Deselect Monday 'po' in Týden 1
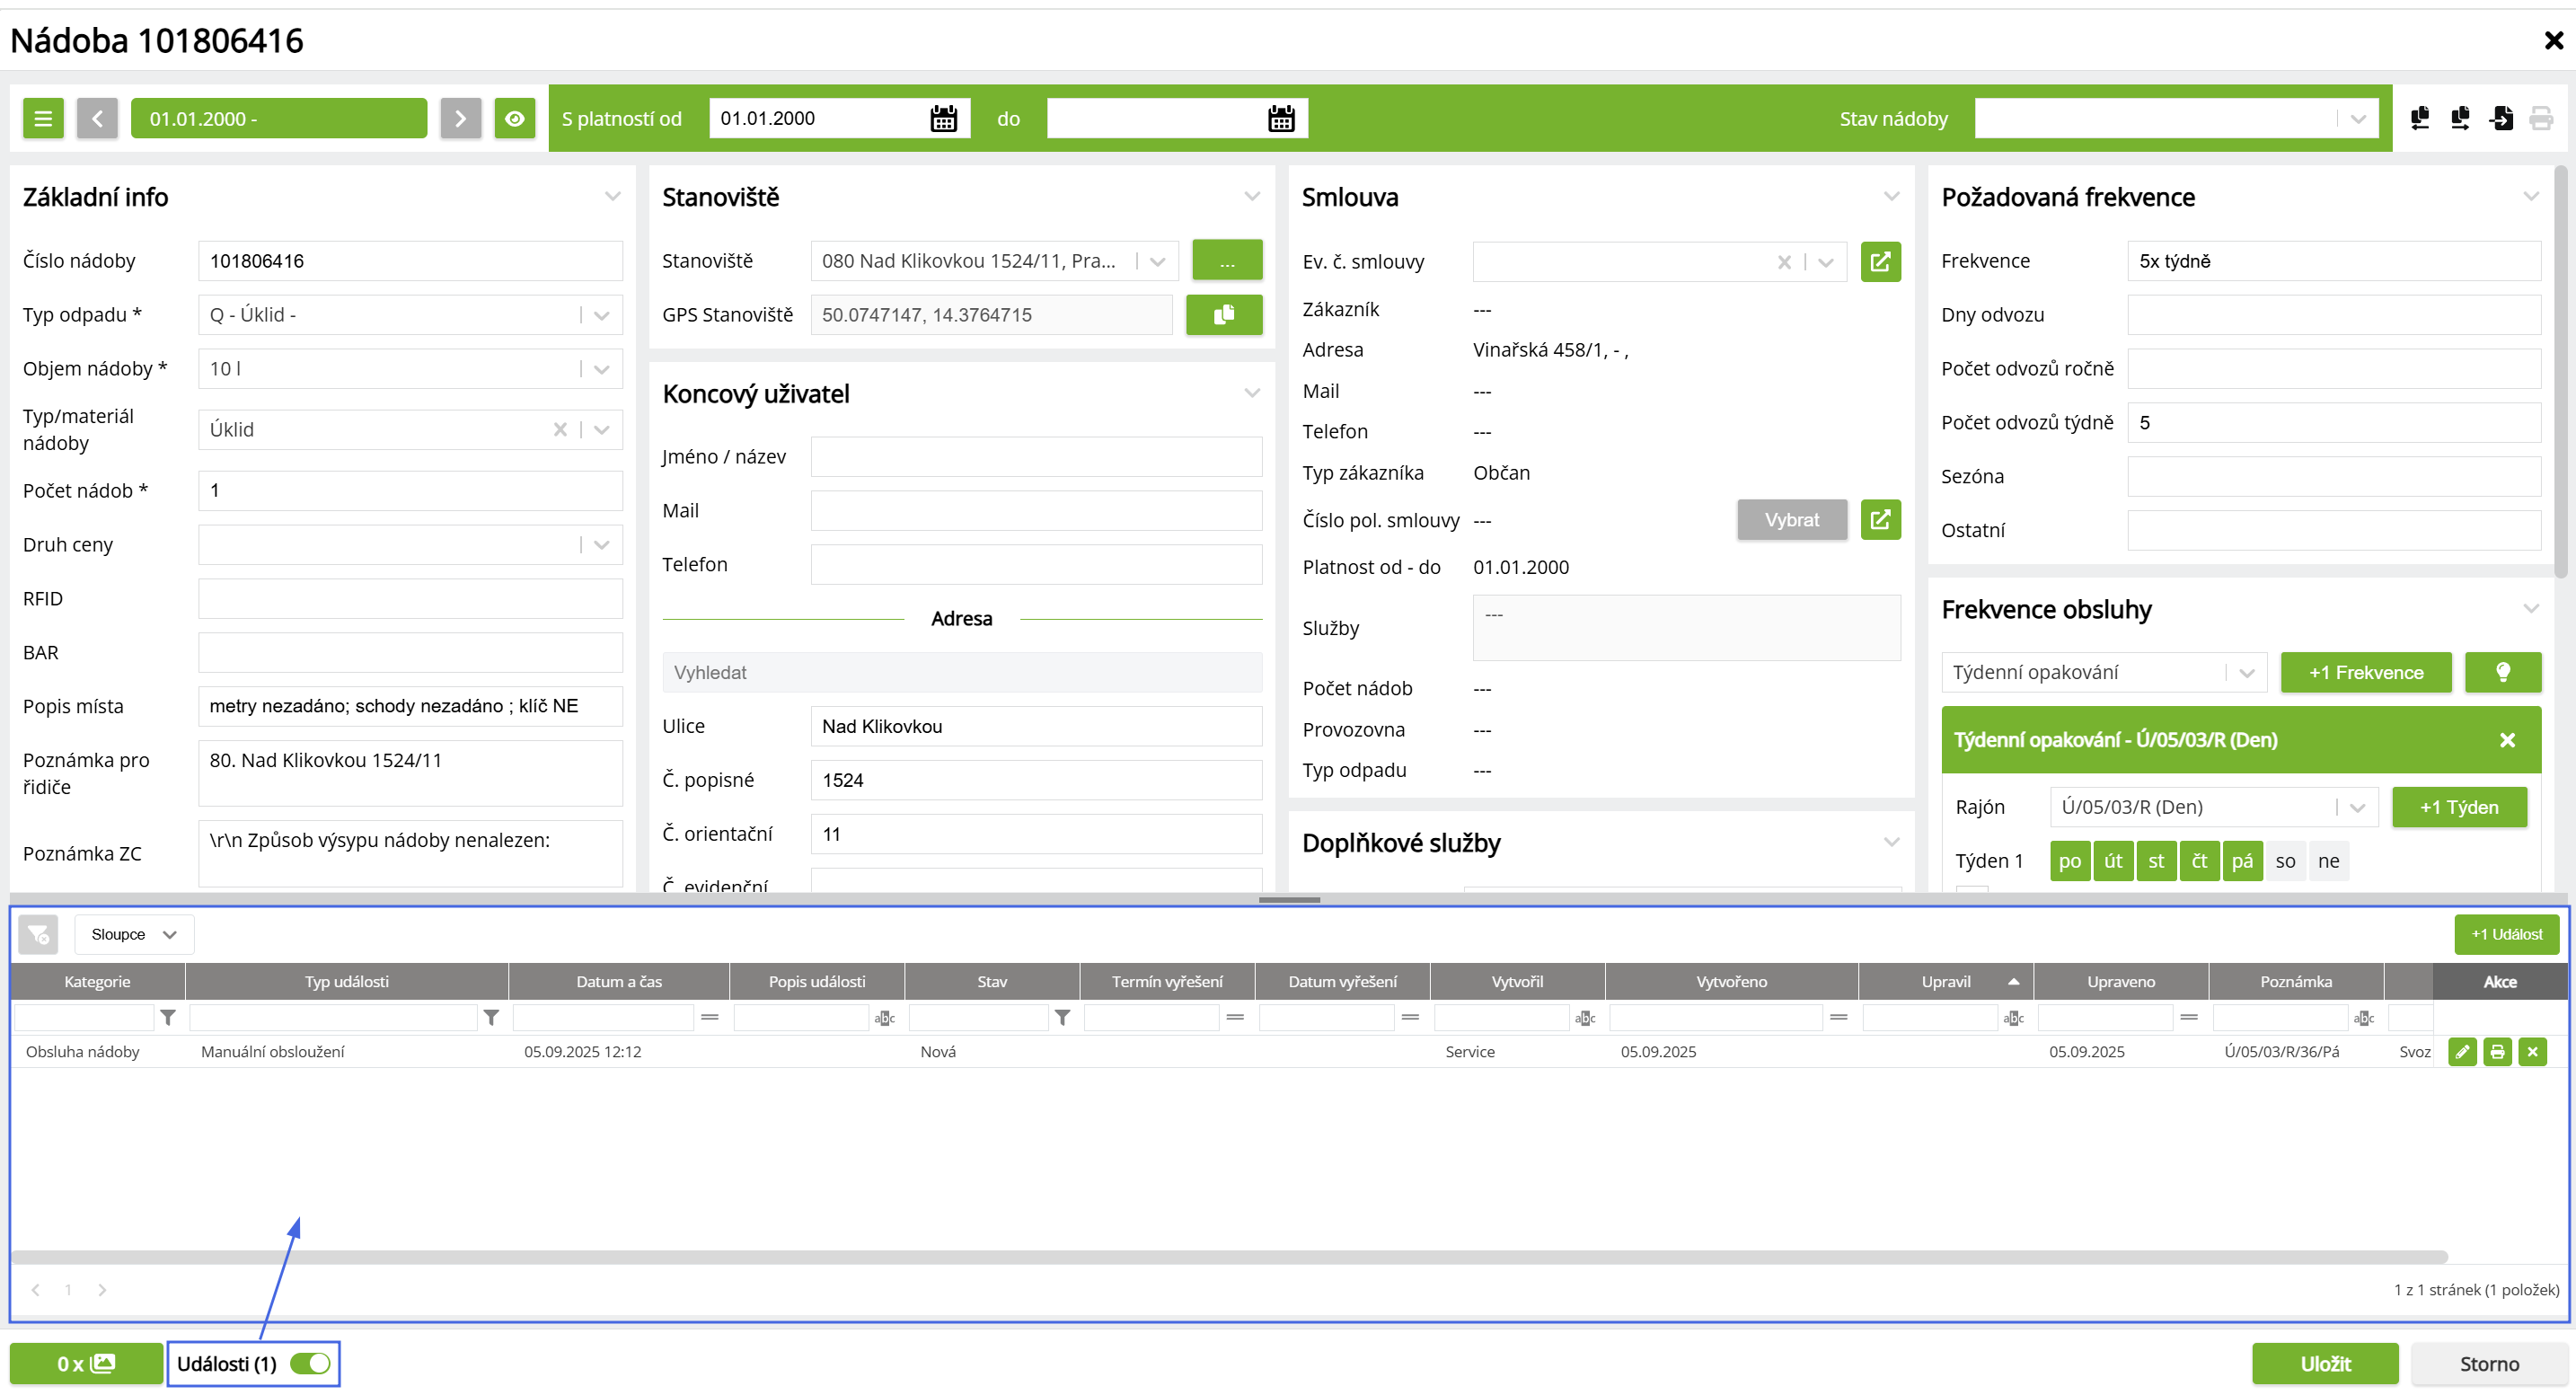 [2069, 861]
